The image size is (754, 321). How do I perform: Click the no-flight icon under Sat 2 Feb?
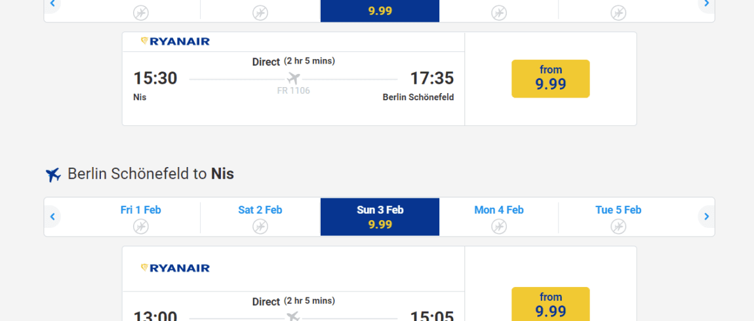click(x=260, y=226)
